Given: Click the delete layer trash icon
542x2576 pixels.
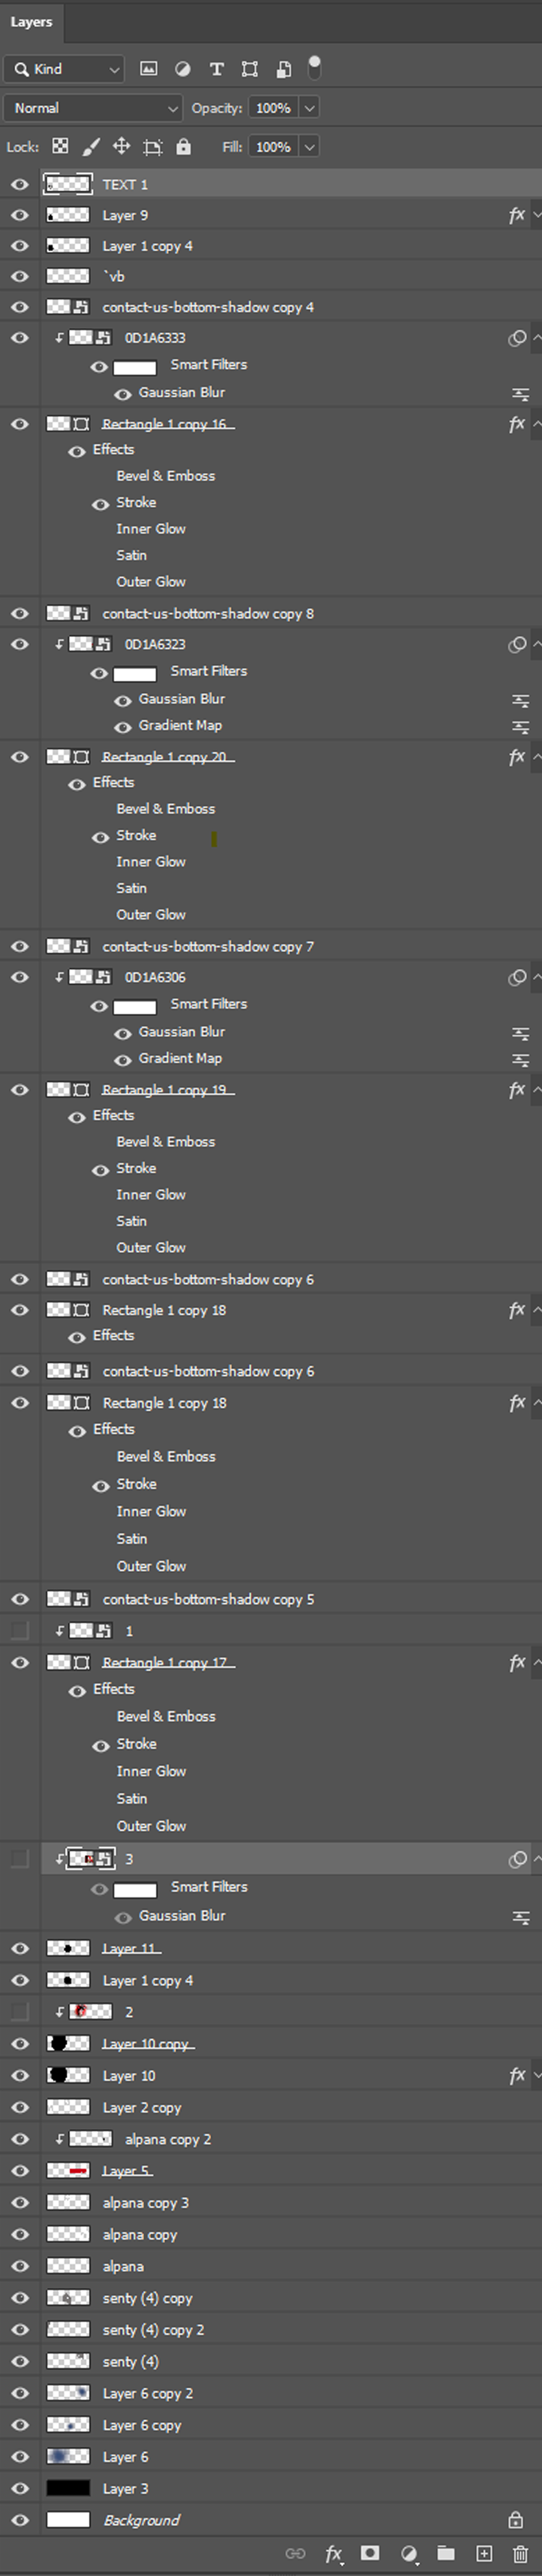Looking at the screenshot, I should (520, 2553).
